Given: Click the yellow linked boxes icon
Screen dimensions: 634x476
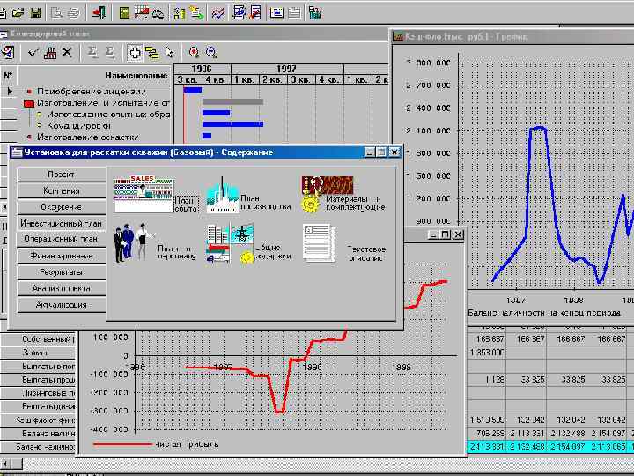Looking at the screenshot, I should click(x=151, y=53).
